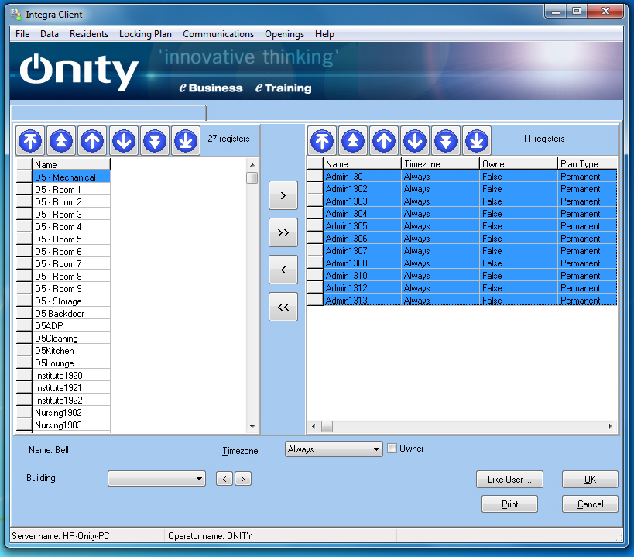
Task: Open the Residents menu
Action: (x=89, y=34)
